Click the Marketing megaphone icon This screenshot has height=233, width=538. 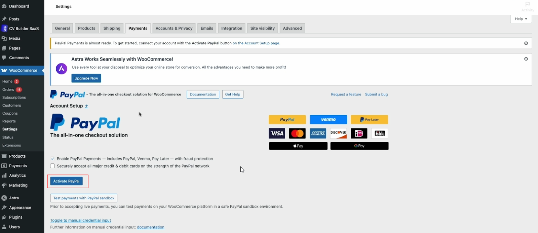tap(4, 185)
